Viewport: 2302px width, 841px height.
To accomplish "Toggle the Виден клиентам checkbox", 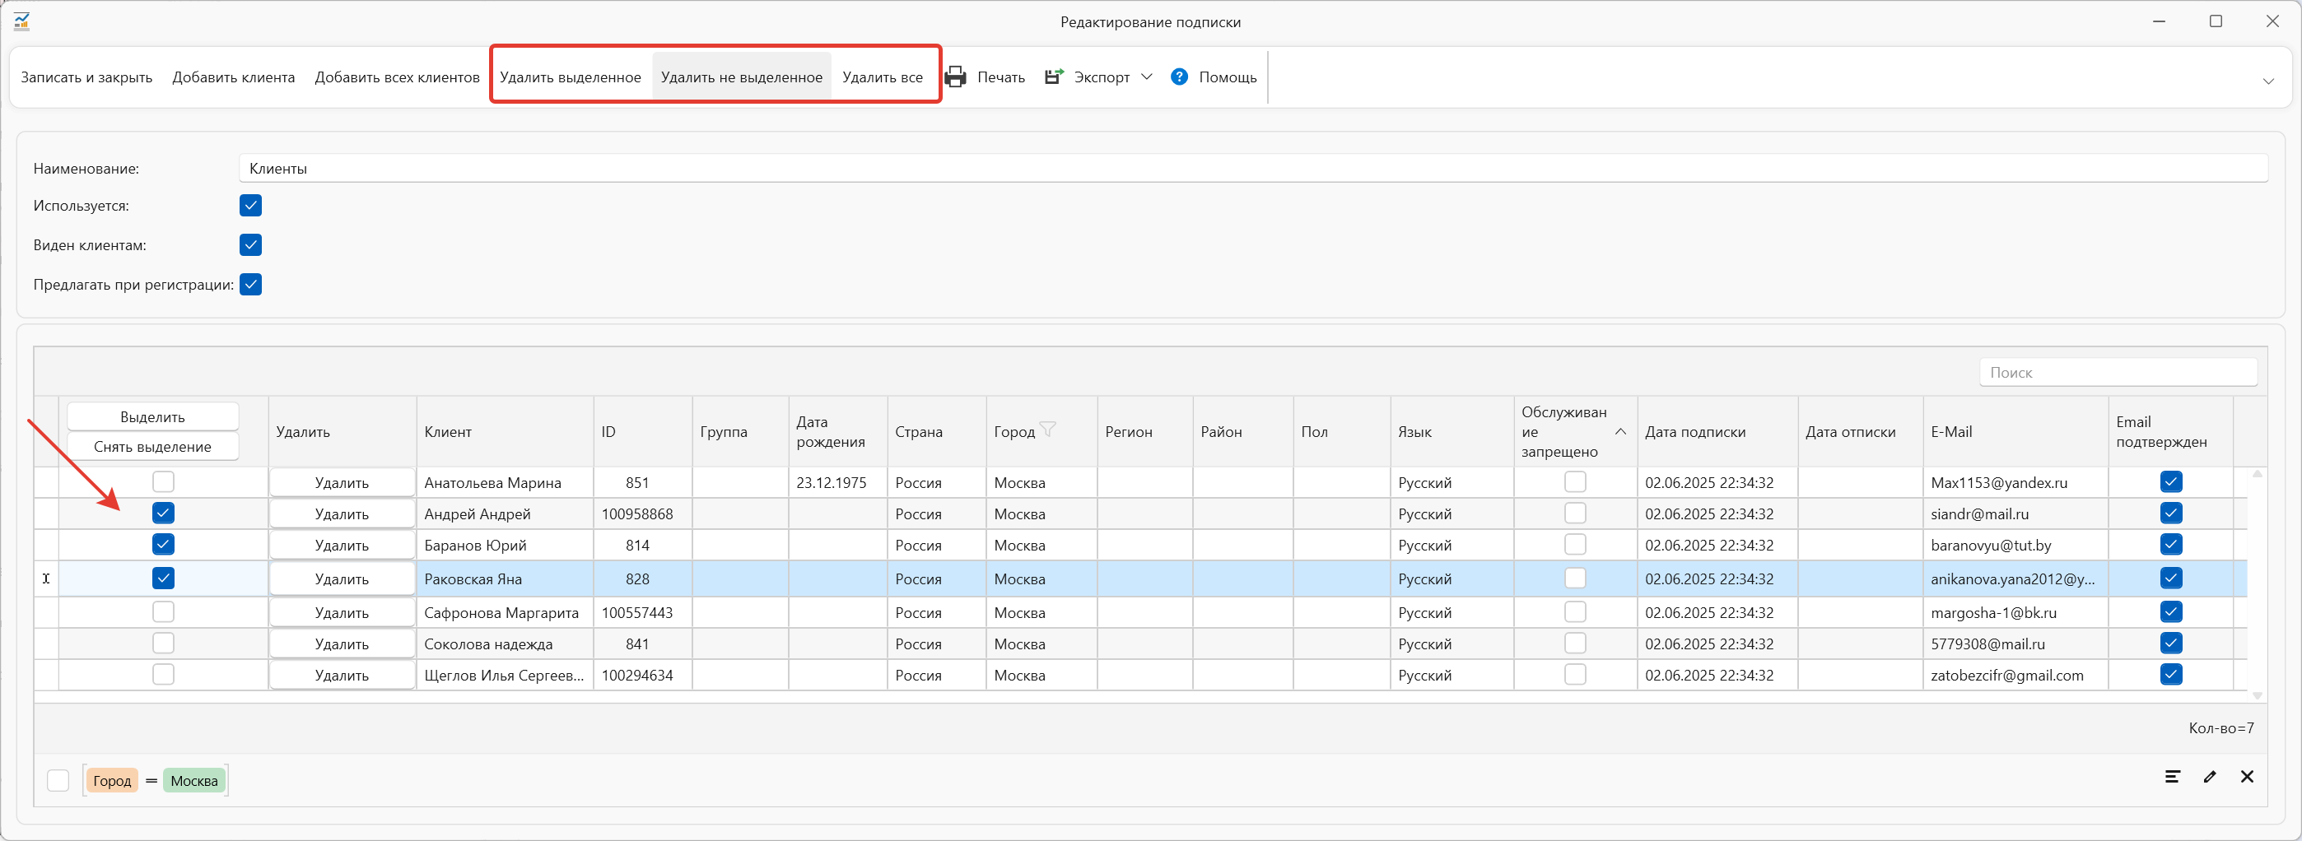I will click(250, 244).
